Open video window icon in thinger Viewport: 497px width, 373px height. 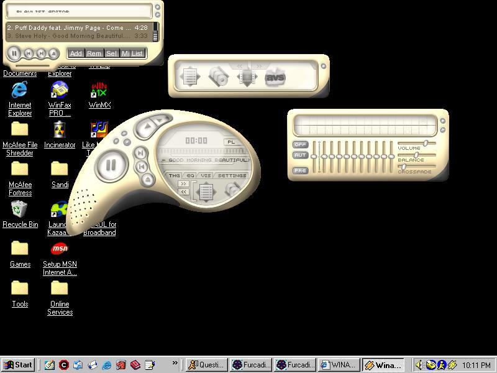247,76
